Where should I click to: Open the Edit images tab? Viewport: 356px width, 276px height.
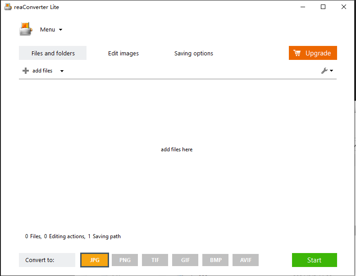123,53
